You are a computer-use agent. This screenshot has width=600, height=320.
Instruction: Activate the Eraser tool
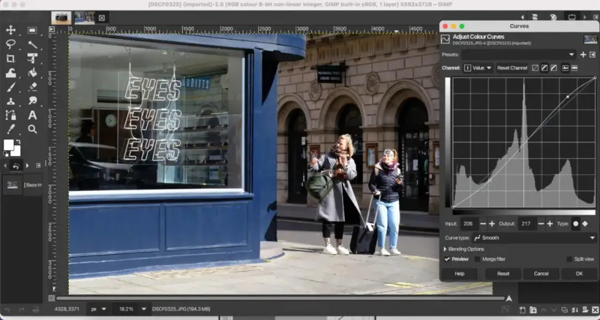tap(32, 87)
